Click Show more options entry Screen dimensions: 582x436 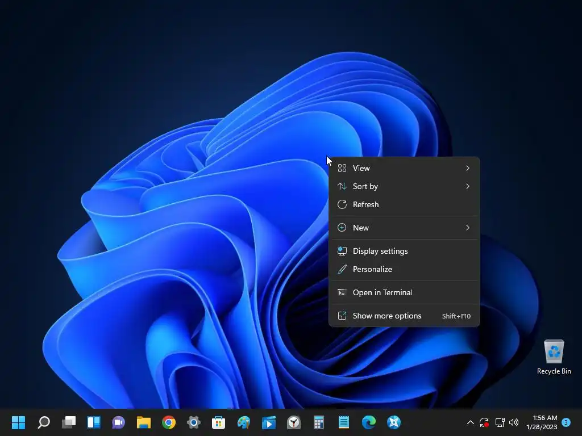tap(404, 316)
